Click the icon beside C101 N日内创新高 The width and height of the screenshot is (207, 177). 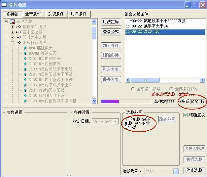[x=25, y=59]
